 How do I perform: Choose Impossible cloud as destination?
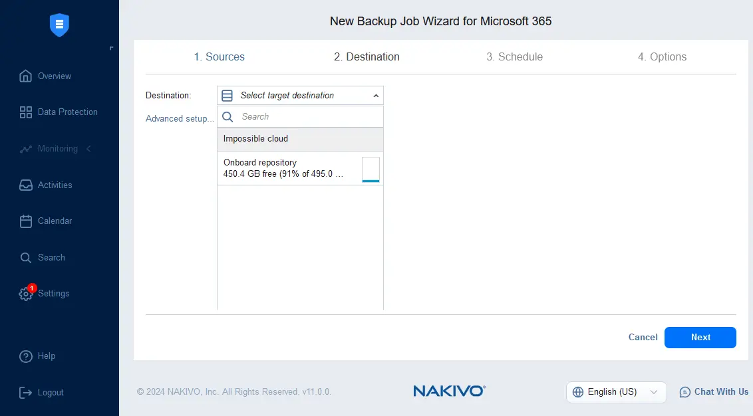click(301, 139)
